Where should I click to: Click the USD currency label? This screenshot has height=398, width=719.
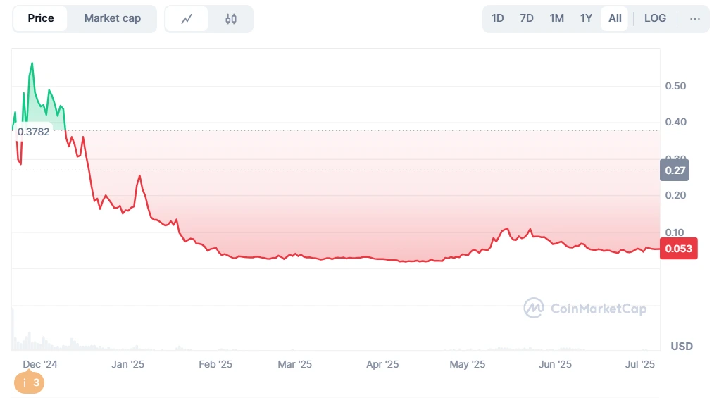[x=682, y=346]
